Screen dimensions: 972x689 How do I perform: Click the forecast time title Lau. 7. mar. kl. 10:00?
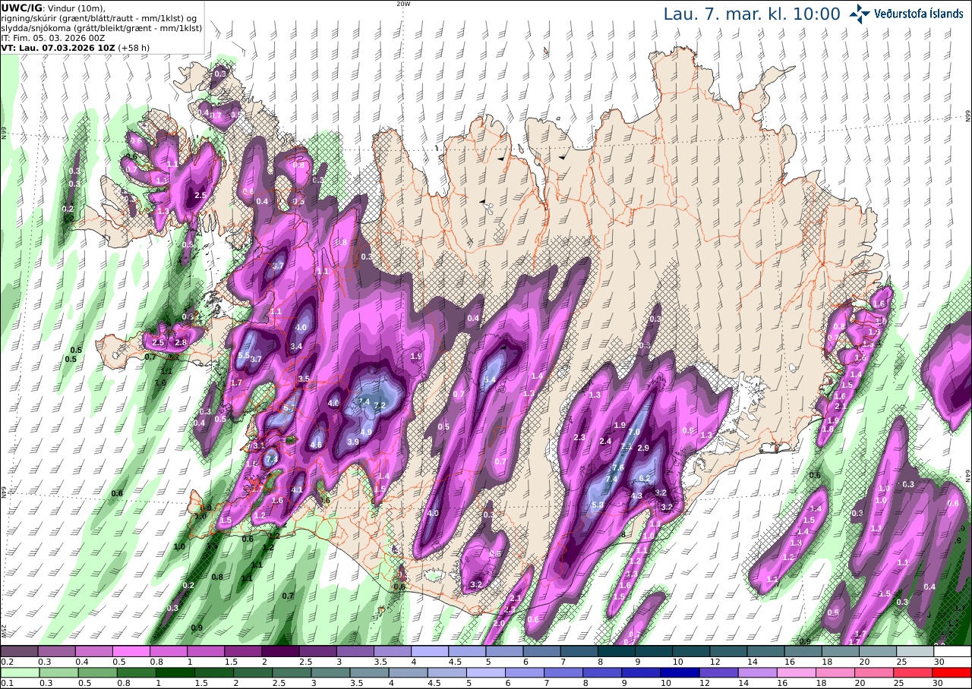(752, 14)
